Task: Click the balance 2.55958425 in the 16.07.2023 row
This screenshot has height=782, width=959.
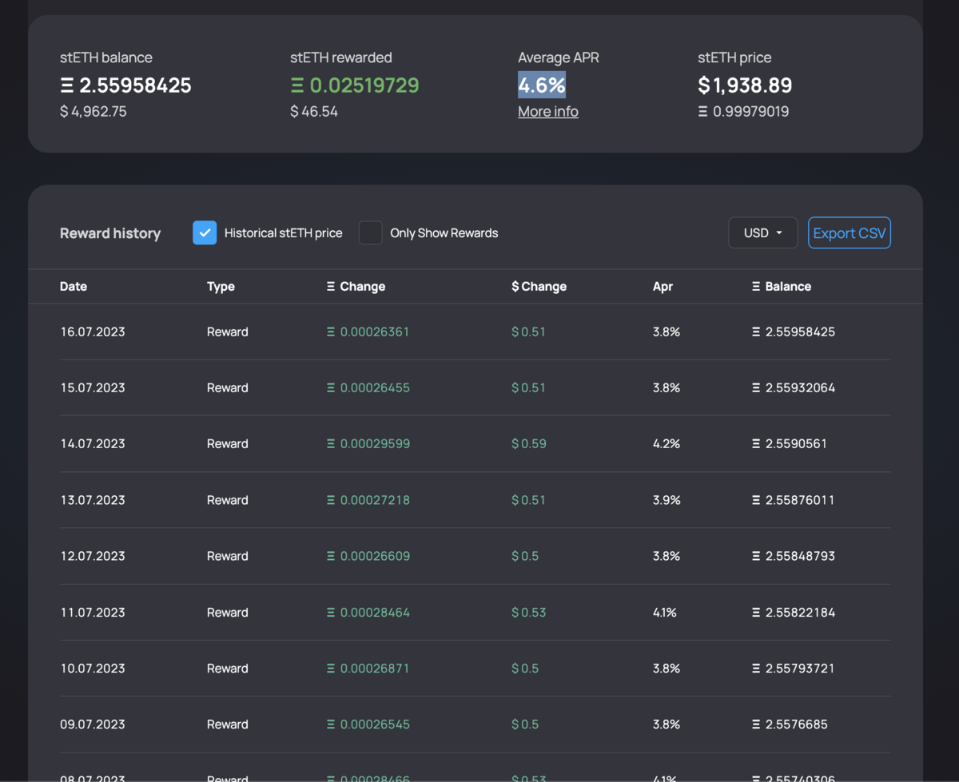Action: pos(794,331)
